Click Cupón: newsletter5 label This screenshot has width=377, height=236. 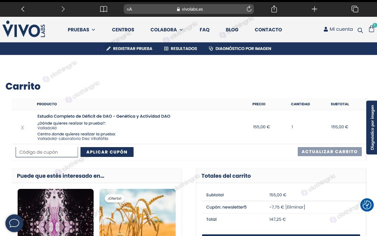(x=226, y=207)
